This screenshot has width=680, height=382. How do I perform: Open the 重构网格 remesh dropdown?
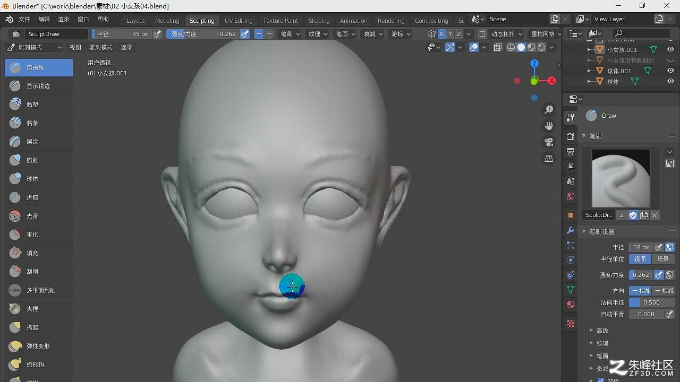coord(546,34)
